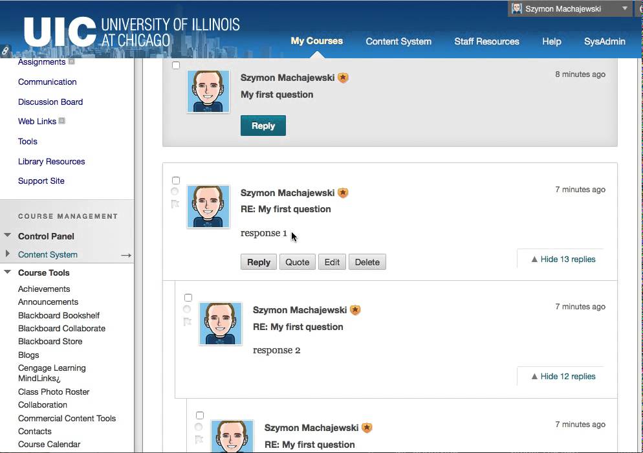
Task: Tick the checkbox for response 1 post
Action: coord(176,181)
